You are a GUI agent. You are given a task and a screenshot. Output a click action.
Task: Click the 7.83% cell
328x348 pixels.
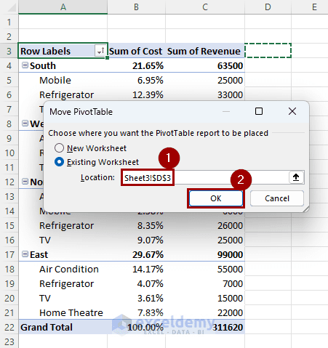pyautogui.click(x=137, y=312)
